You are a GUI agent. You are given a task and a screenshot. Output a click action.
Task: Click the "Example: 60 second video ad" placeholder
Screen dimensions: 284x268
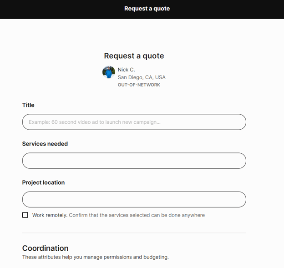(x=95, y=122)
